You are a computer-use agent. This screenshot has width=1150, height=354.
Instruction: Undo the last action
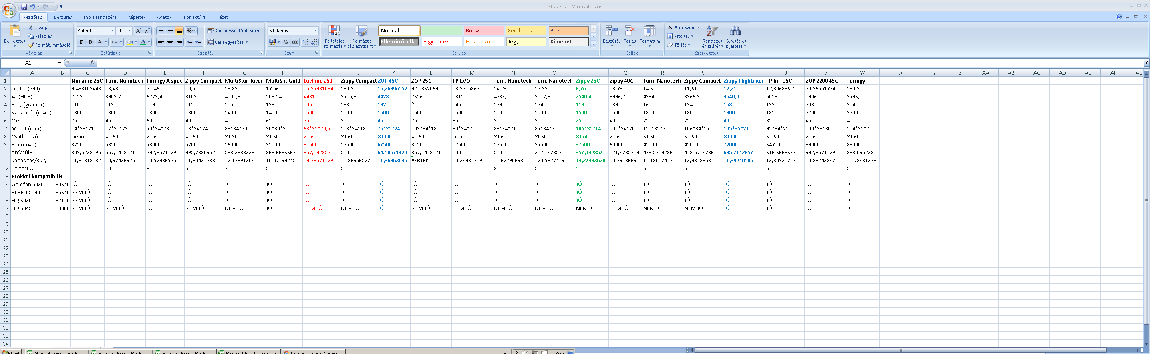tap(33, 7)
